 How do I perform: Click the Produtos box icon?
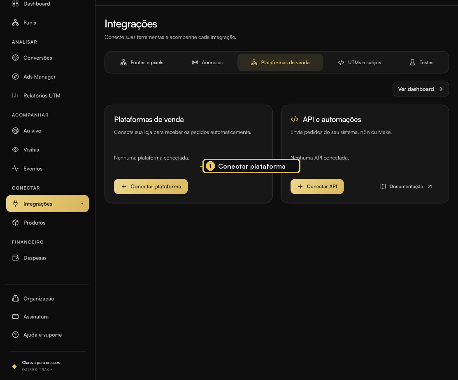(16, 222)
